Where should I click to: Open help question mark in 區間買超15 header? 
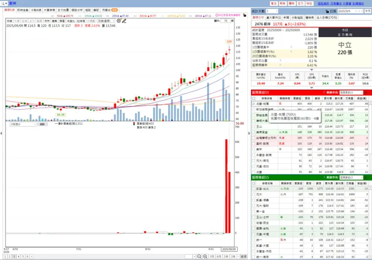click(x=324, y=93)
